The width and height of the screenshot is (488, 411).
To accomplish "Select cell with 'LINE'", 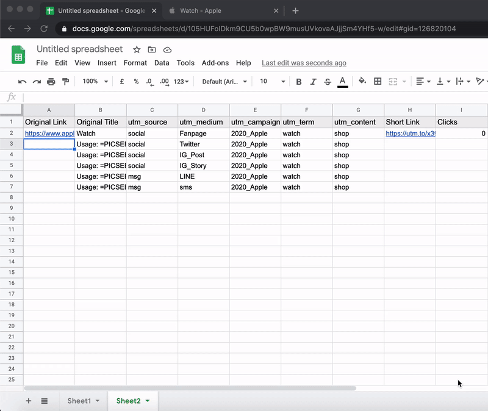I will [204, 176].
